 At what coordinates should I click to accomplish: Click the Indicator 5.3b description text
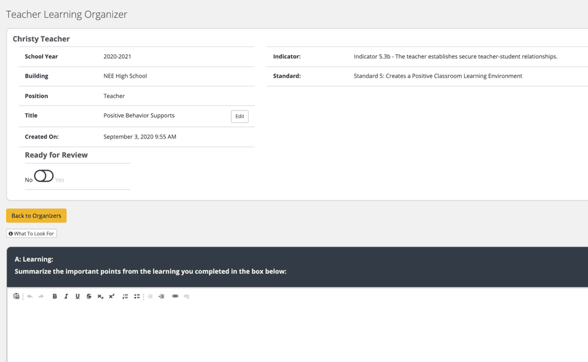pos(456,56)
